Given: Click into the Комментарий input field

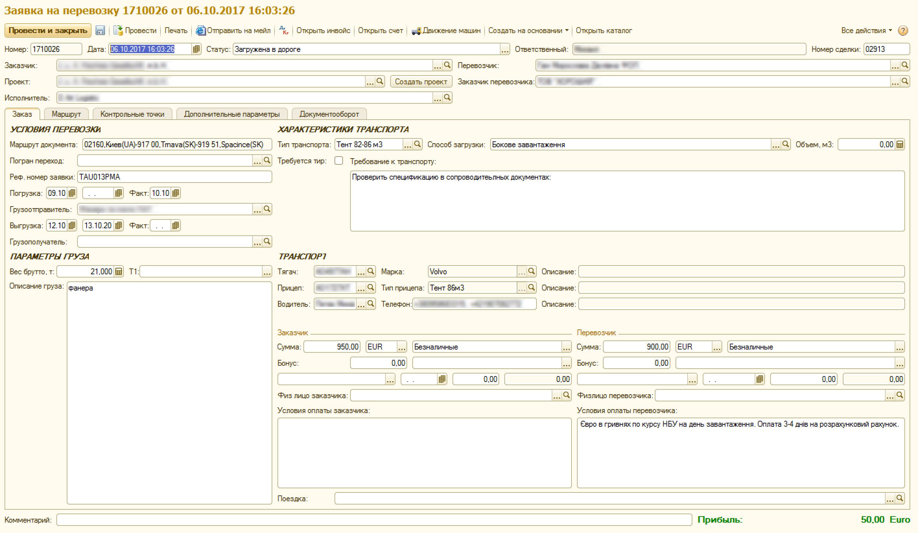Looking at the screenshot, I should click(x=374, y=520).
